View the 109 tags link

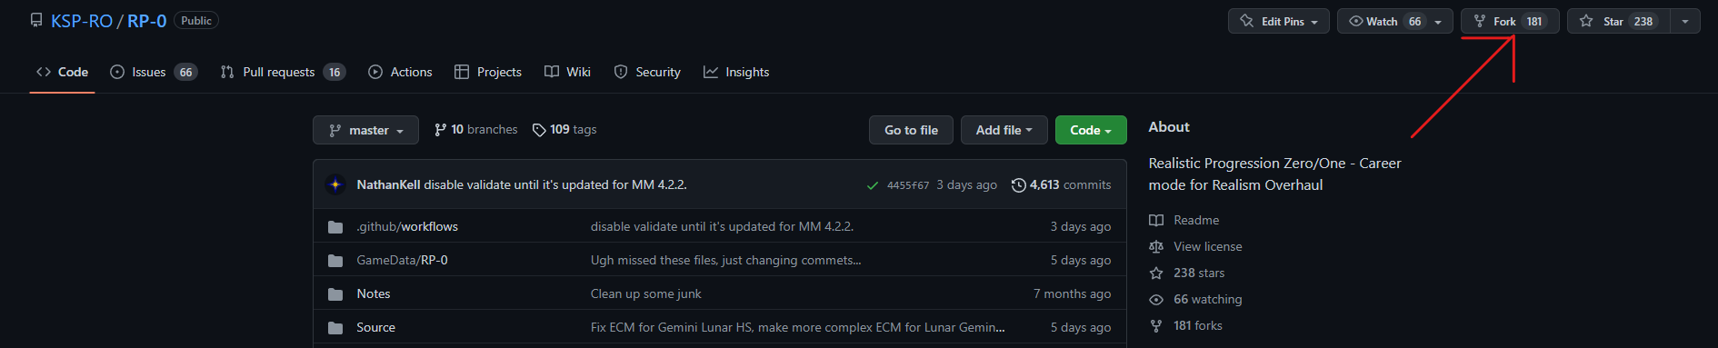pyautogui.click(x=564, y=130)
